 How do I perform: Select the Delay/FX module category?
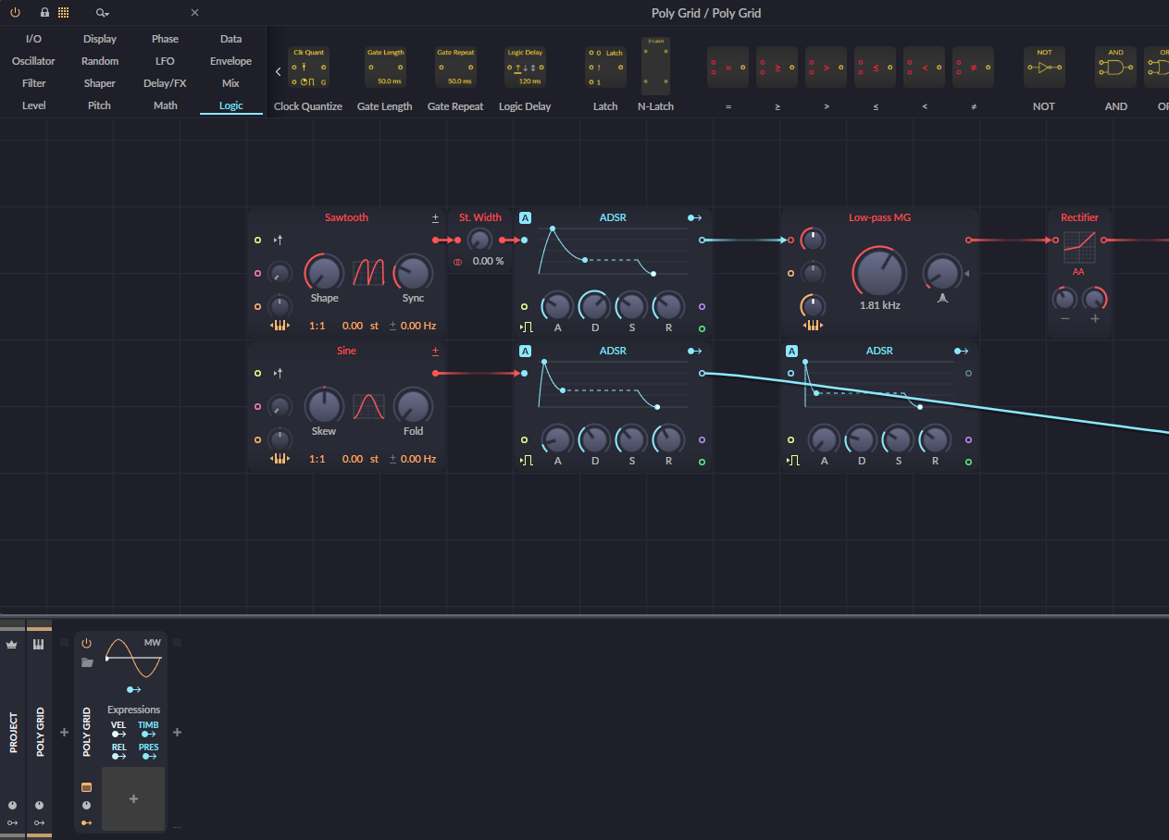[165, 83]
